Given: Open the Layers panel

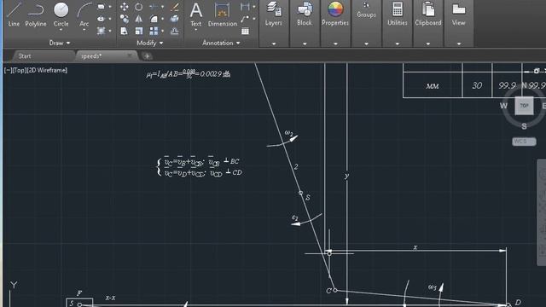Looking at the screenshot, I should pyautogui.click(x=273, y=14).
